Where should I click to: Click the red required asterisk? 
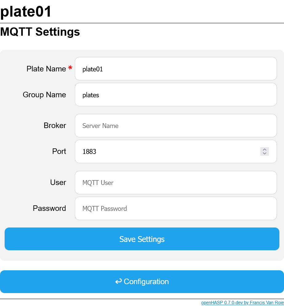coord(70,68)
